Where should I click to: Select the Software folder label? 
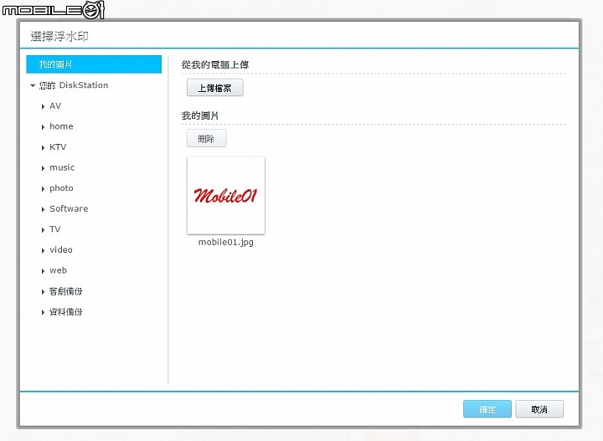(x=69, y=208)
